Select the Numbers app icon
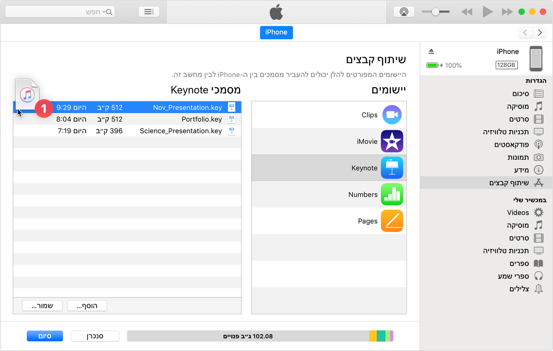Viewport: 553px width, 351px height. pyautogui.click(x=392, y=194)
